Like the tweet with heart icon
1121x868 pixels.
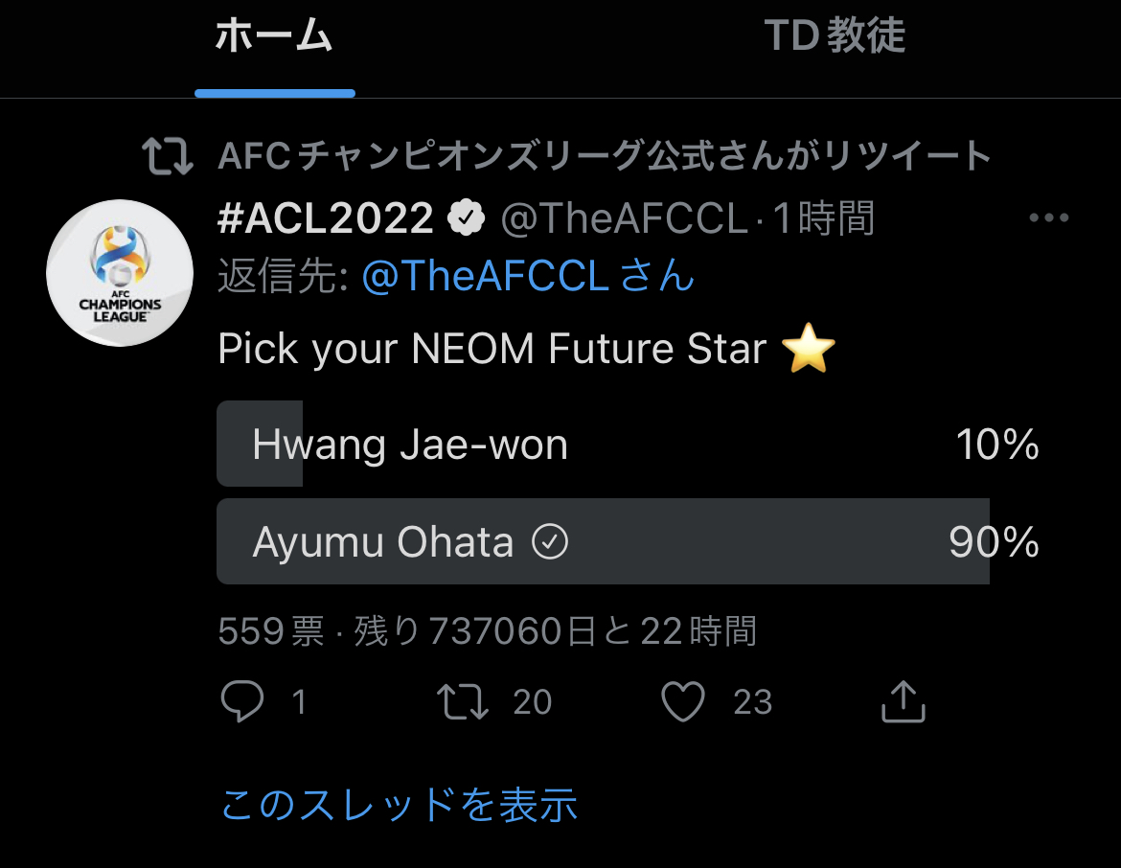[683, 702]
